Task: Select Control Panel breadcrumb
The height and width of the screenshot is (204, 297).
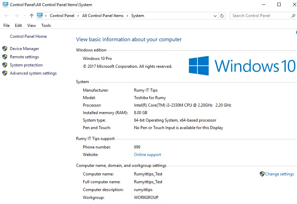Action: (x=62, y=16)
